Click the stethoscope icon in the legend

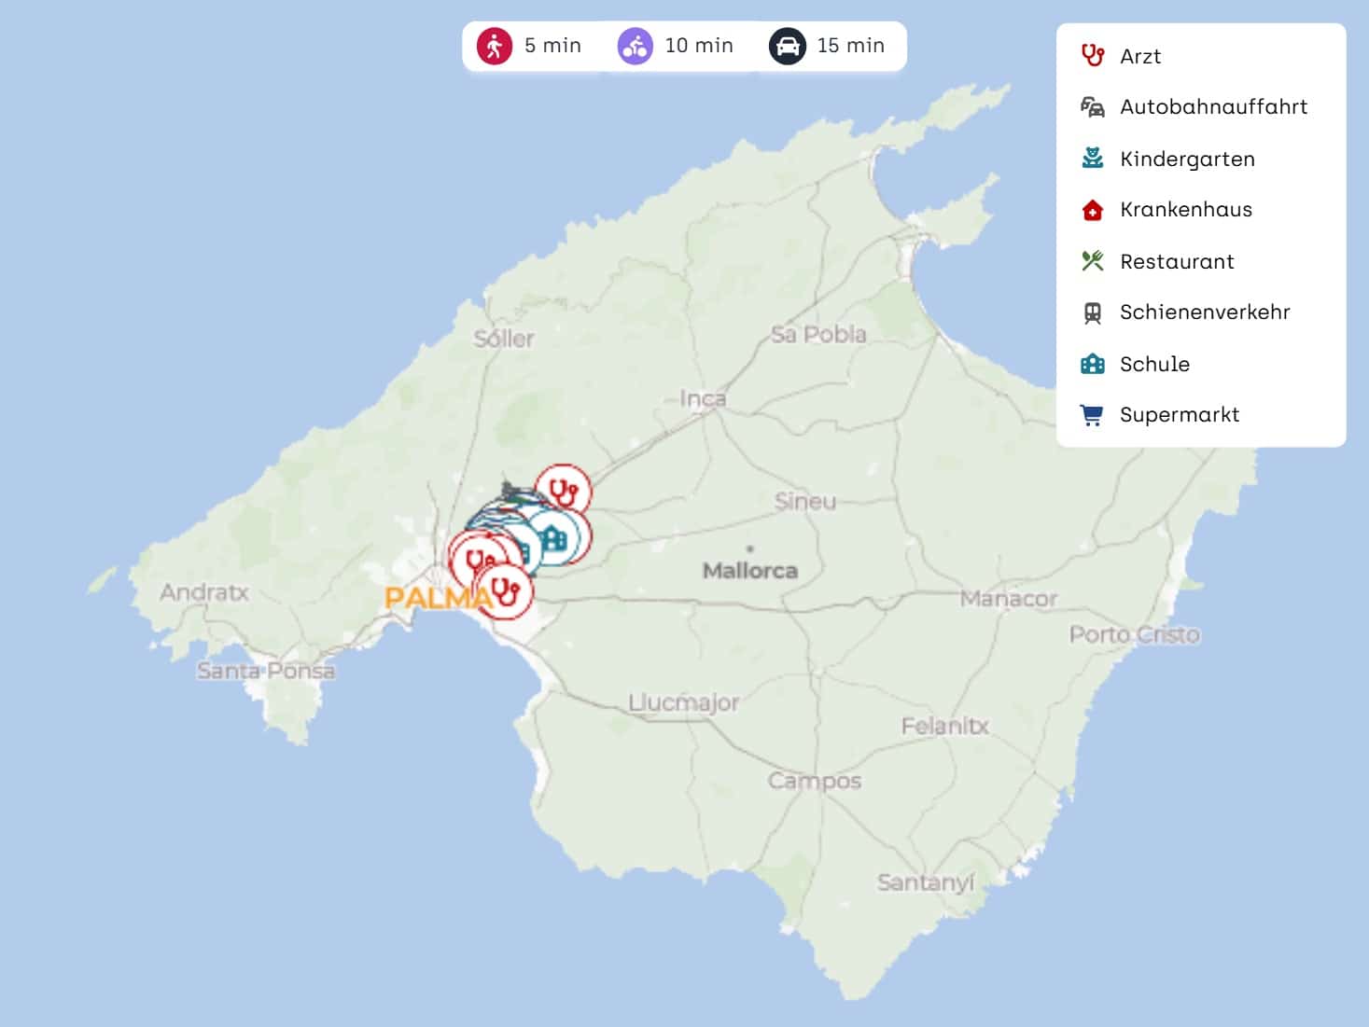tap(1092, 56)
